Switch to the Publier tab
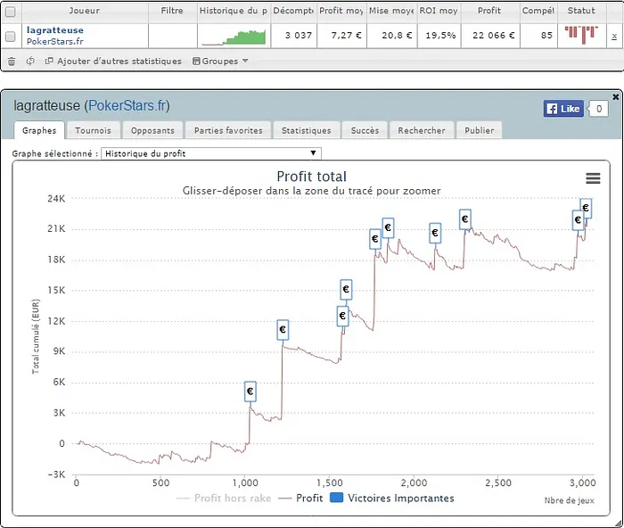The height and width of the screenshot is (528, 624). (480, 130)
